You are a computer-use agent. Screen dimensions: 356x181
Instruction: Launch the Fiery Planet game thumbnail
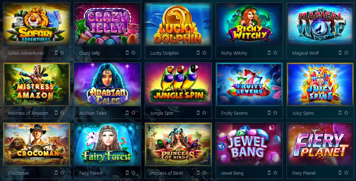click(320, 144)
